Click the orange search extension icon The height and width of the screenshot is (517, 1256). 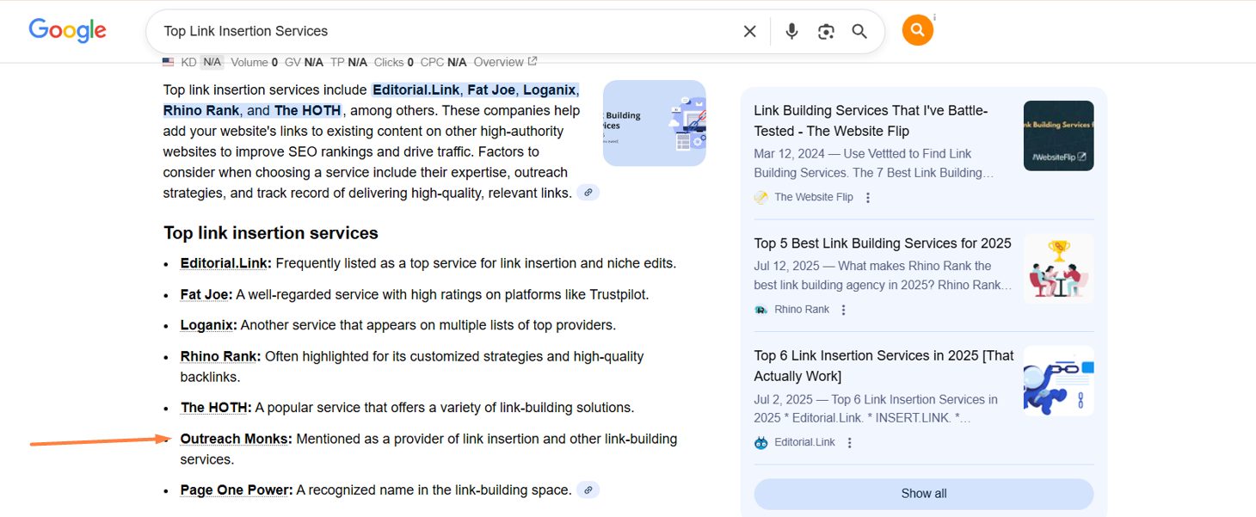click(x=917, y=31)
